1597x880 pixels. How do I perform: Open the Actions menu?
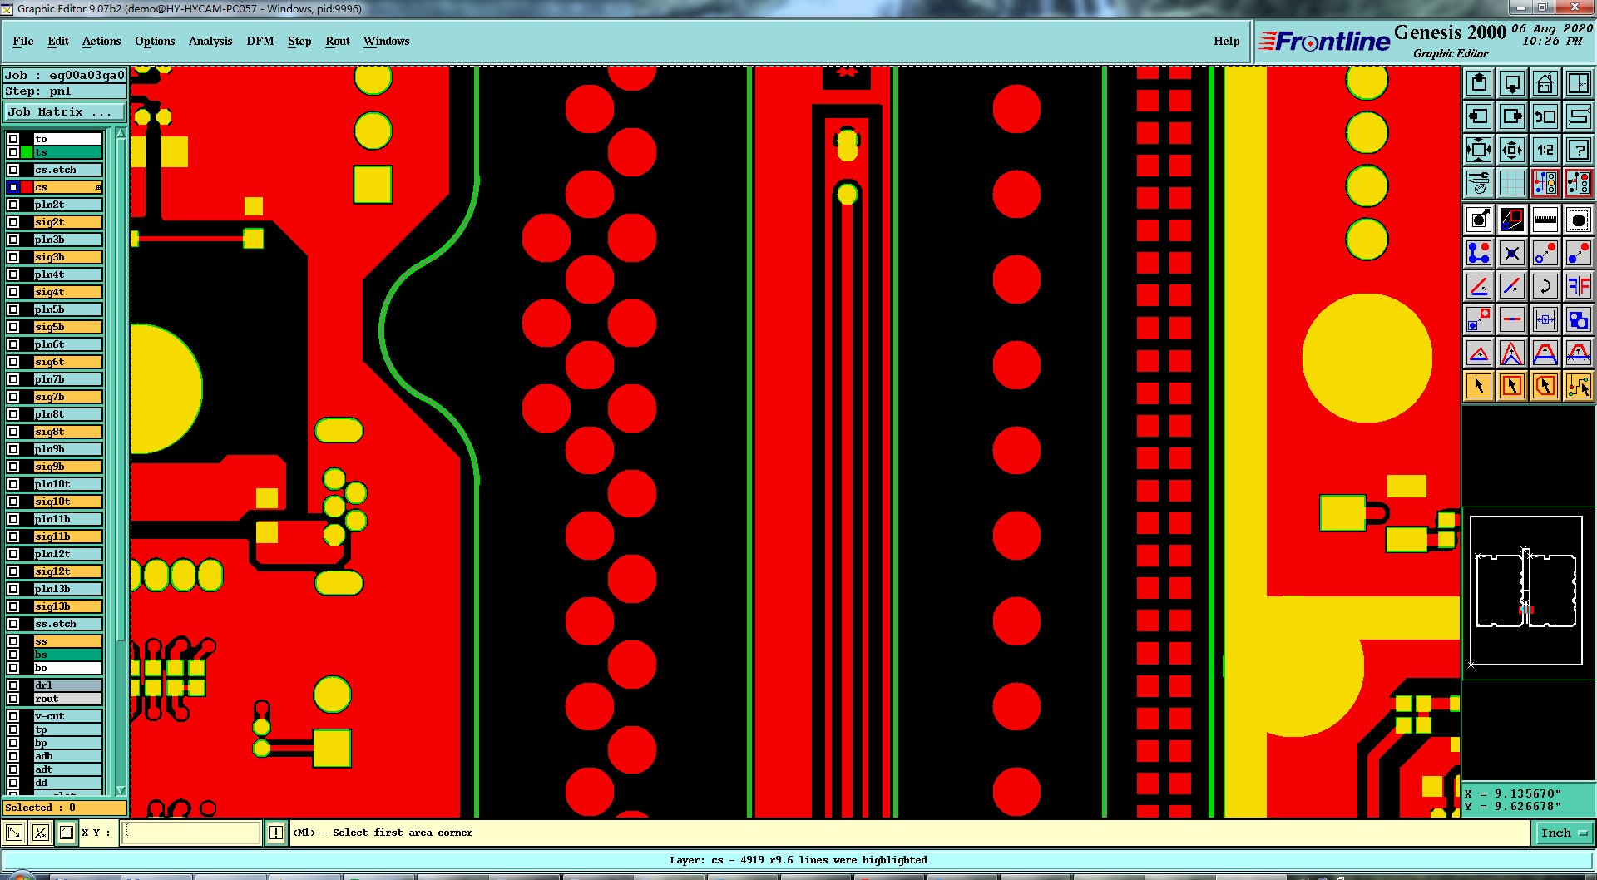pyautogui.click(x=101, y=41)
